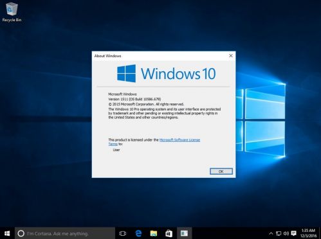Click the Windows 10 logo in dialog

(166, 73)
